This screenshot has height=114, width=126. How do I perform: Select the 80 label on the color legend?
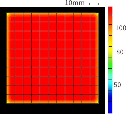click(x=120, y=52)
